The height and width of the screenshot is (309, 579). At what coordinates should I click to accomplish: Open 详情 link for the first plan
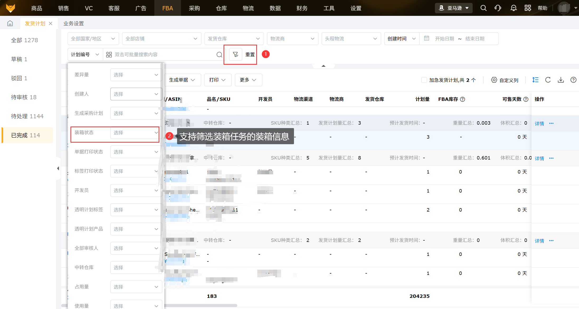coord(539,124)
